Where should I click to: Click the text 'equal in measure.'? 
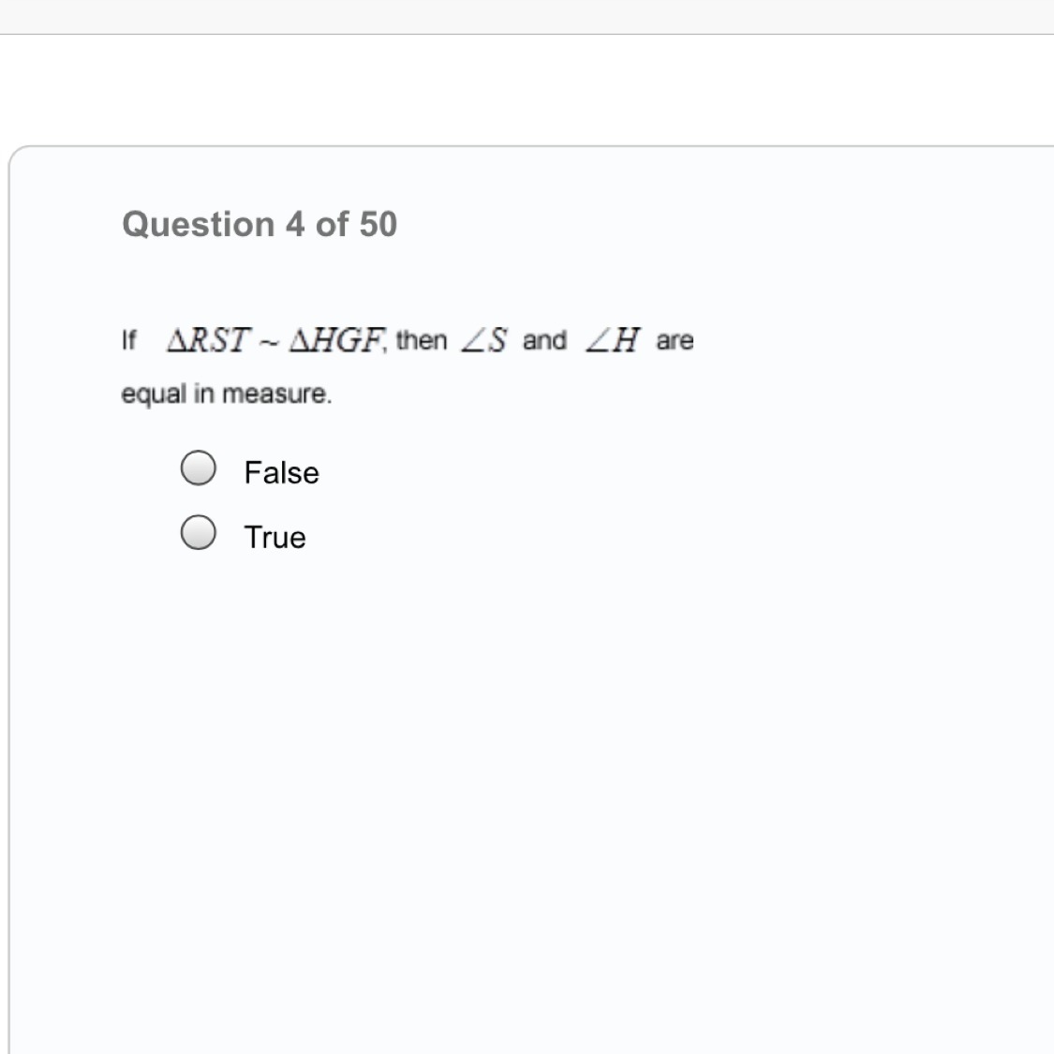tap(227, 393)
